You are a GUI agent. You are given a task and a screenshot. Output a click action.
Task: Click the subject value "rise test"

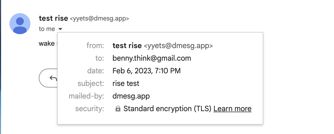tap(126, 83)
